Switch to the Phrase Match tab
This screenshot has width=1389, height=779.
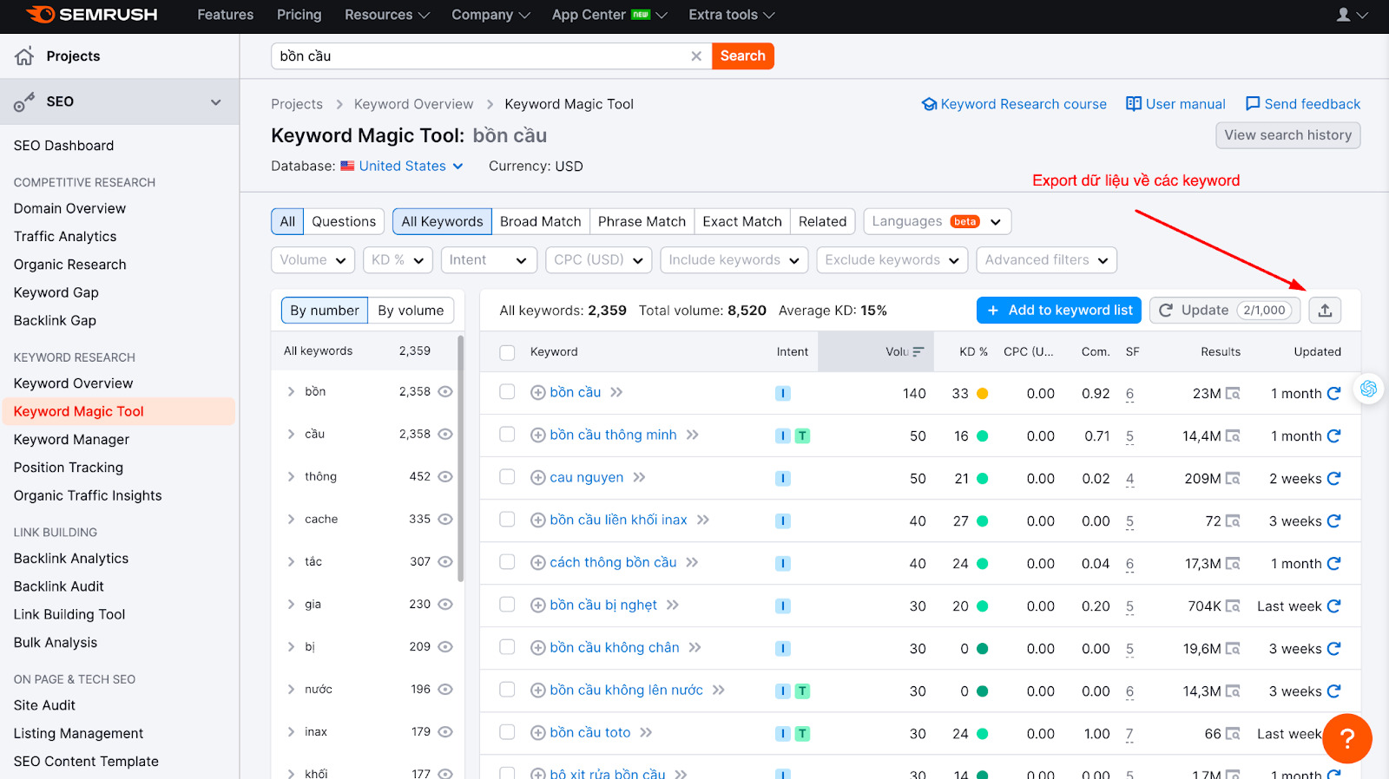point(642,222)
